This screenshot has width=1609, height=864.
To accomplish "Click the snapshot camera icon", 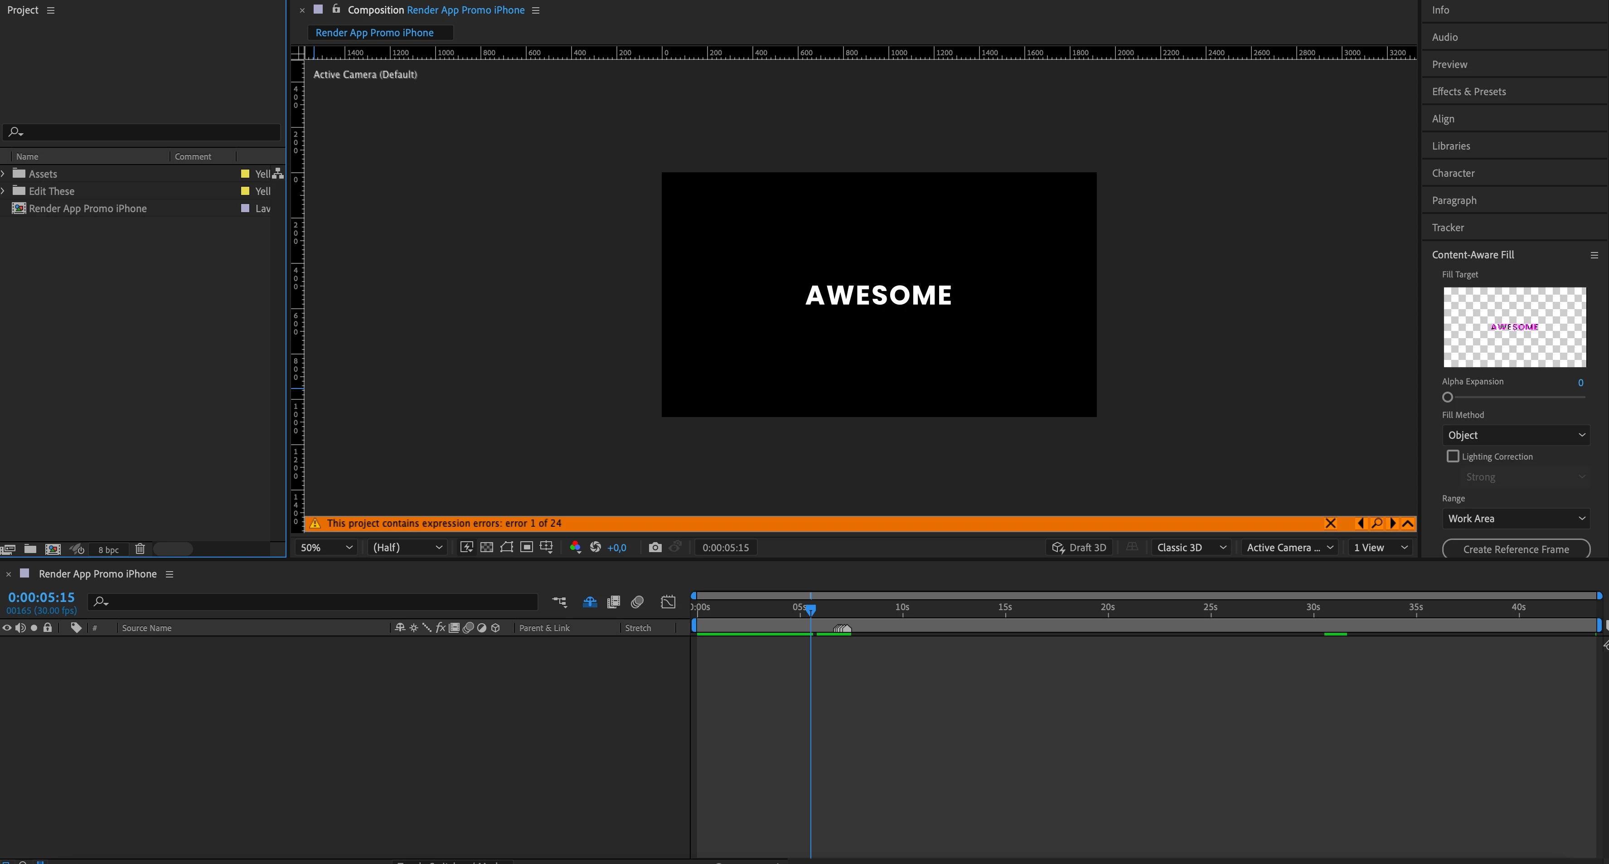I will pyautogui.click(x=654, y=547).
